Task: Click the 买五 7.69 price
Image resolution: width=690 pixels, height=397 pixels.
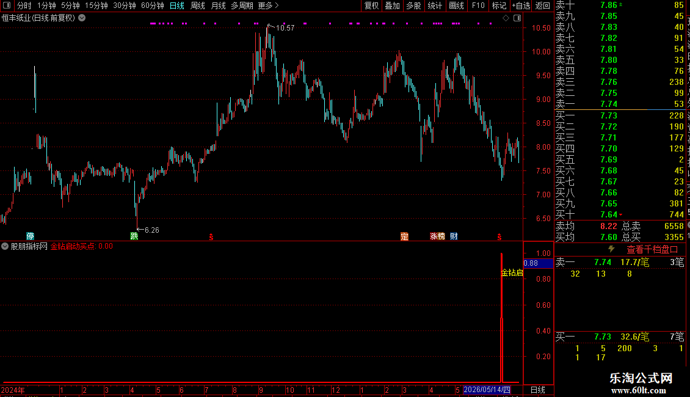Action: [609, 159]
